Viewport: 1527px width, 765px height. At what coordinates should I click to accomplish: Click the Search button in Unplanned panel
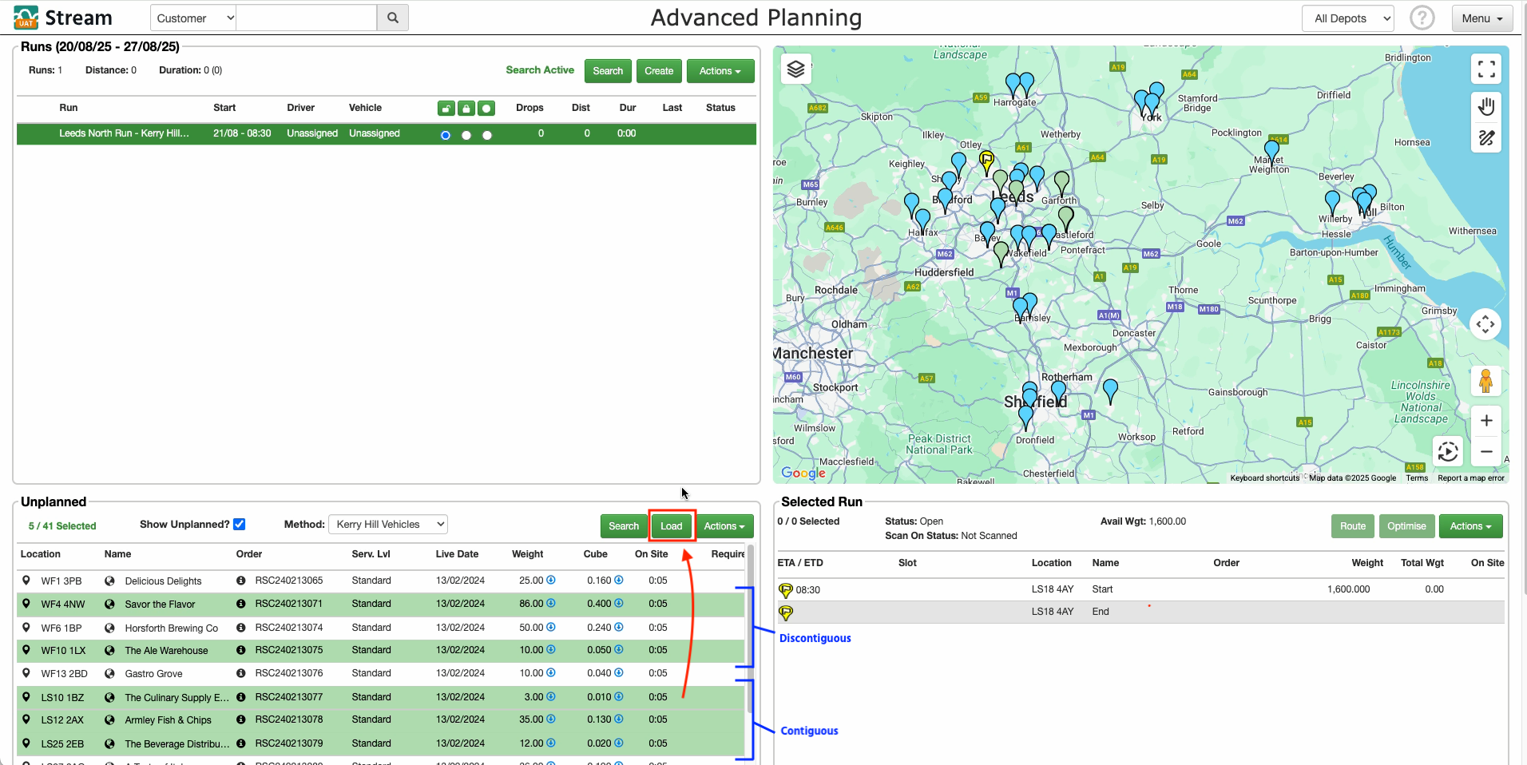point(624,526)
